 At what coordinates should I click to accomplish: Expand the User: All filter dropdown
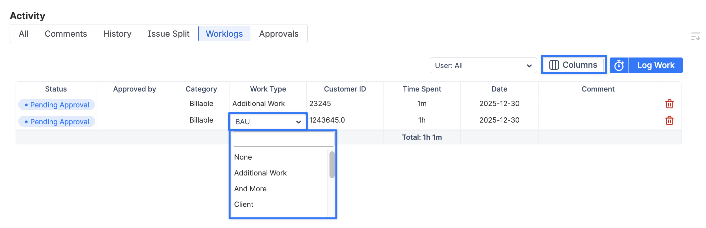[x=483, y=65]
